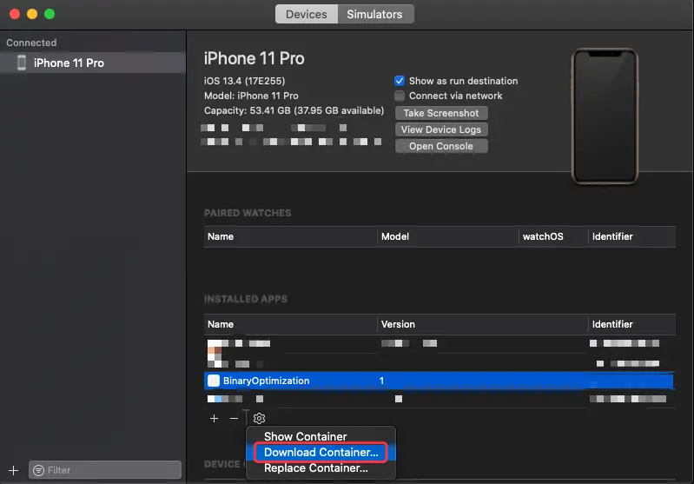The width and height of the screenshot is (694, 484).
Task: Switch to the Devices tab
Action: pyautogui.click(x=307, y=14)
